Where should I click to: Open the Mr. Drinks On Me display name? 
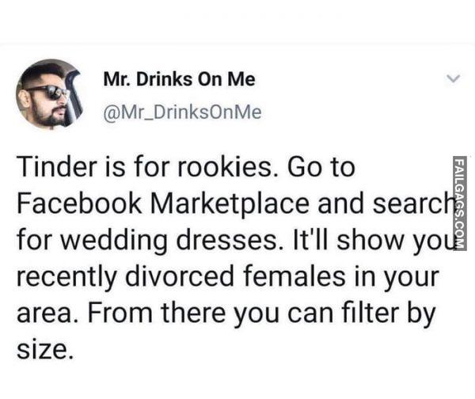click(180, 79)
